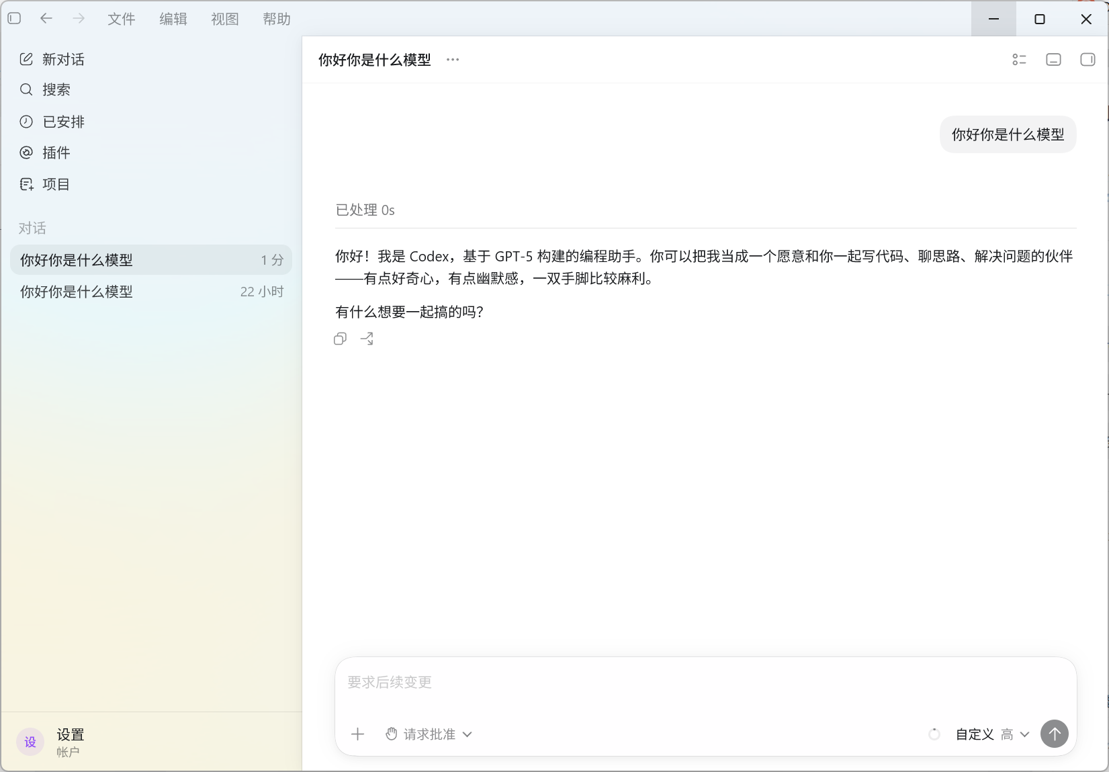
Task: Click the reply line 有什么想要一起搞的吗？
Action: [410, 312]
